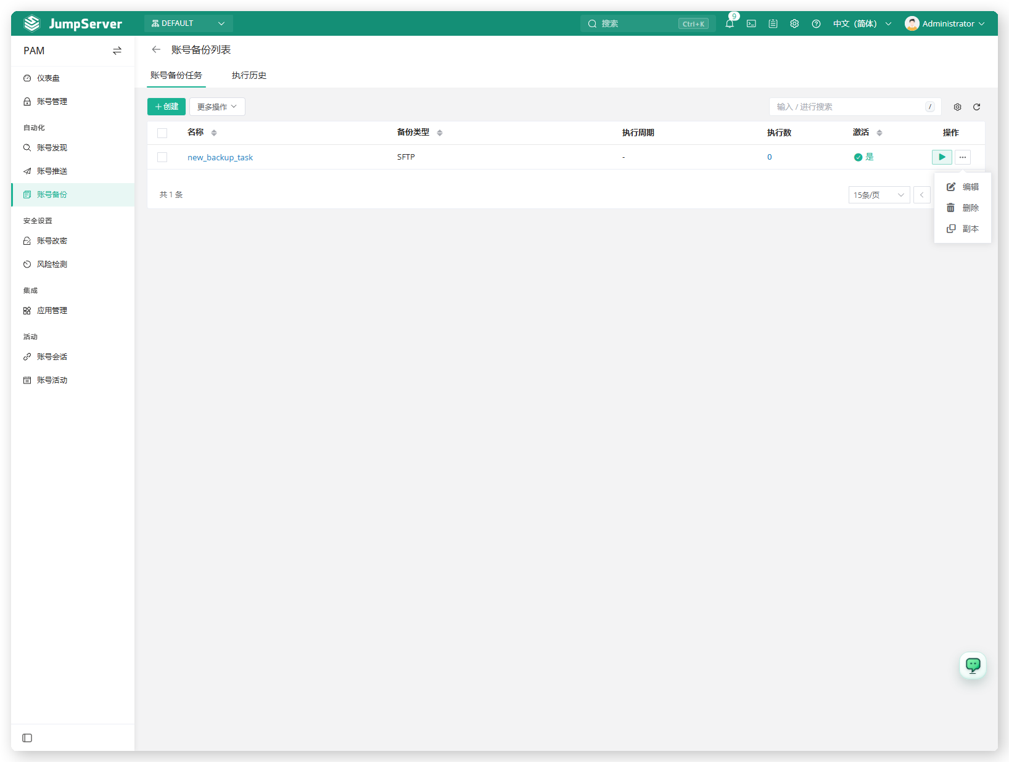
Task: Click the global 搜索 box in header
Action: 648,23
